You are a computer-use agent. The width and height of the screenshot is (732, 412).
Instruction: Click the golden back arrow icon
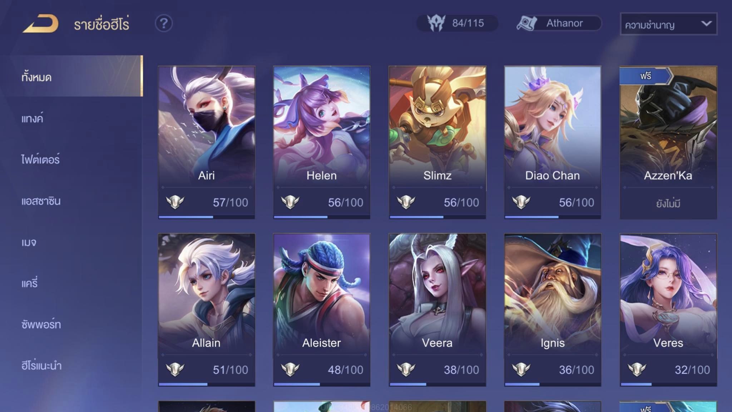point(41,24)
